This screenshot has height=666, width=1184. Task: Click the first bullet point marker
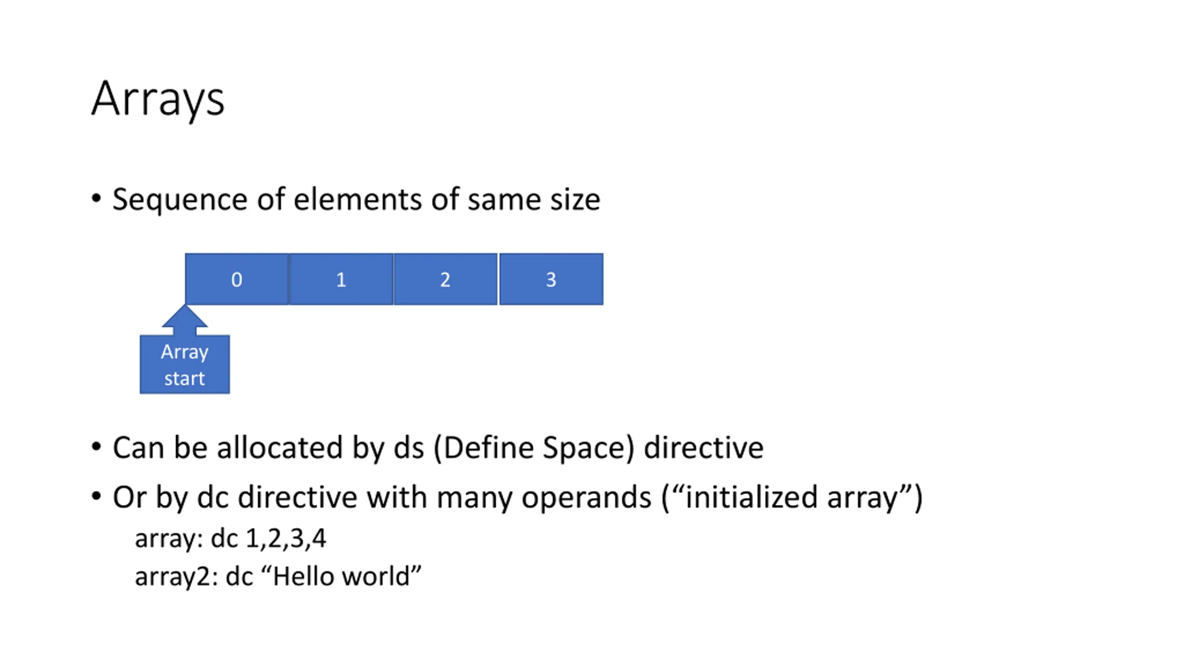coord(96,199)
